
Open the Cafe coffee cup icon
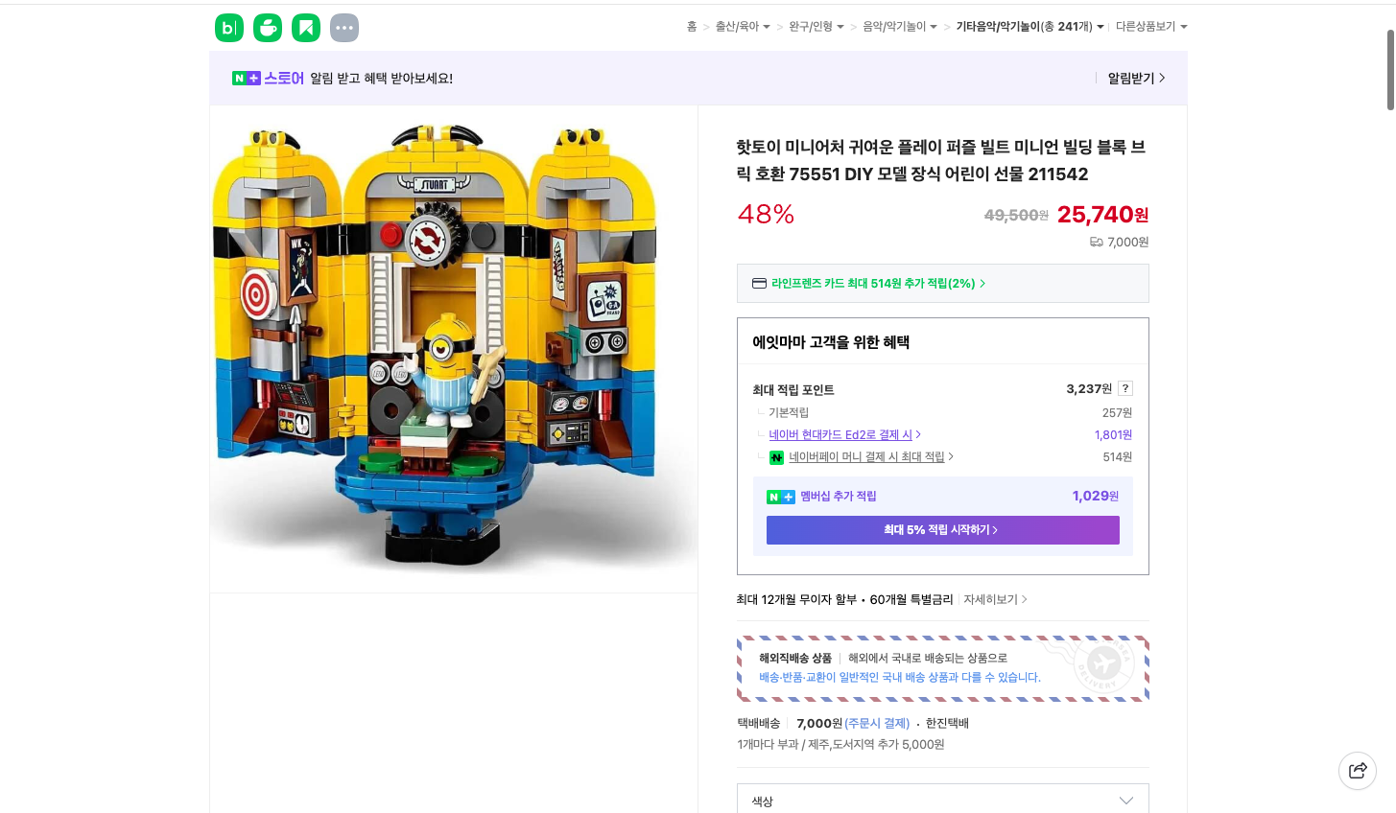[268, 27]
